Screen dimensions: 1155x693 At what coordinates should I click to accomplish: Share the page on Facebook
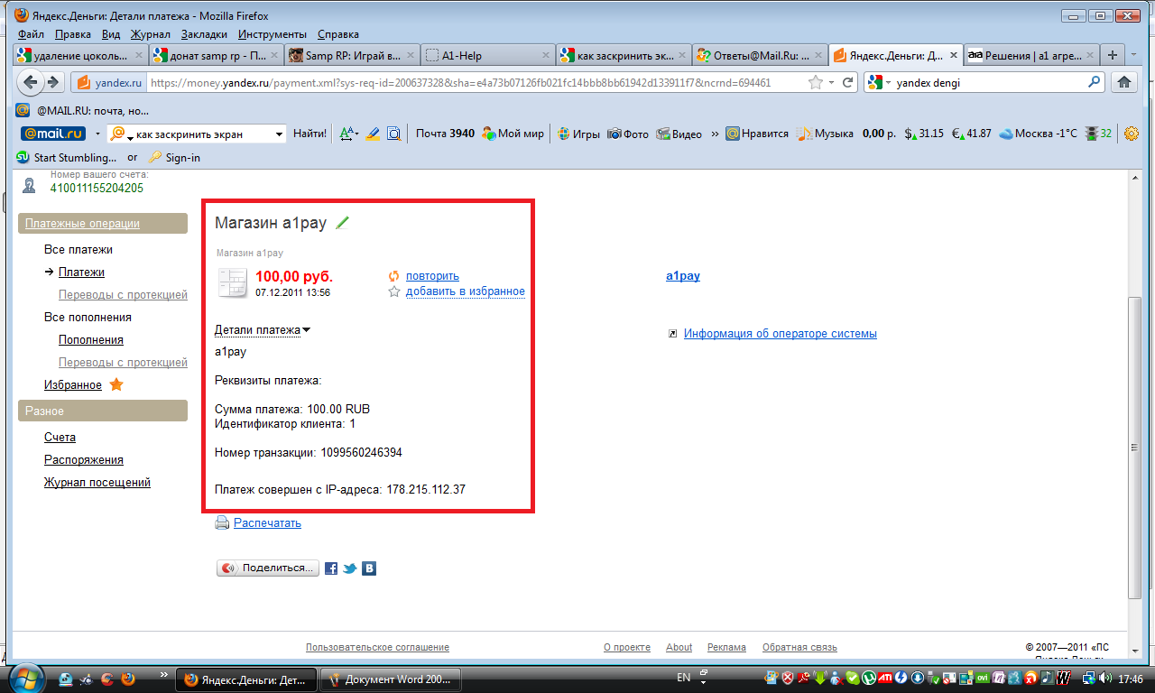(331, 568)
